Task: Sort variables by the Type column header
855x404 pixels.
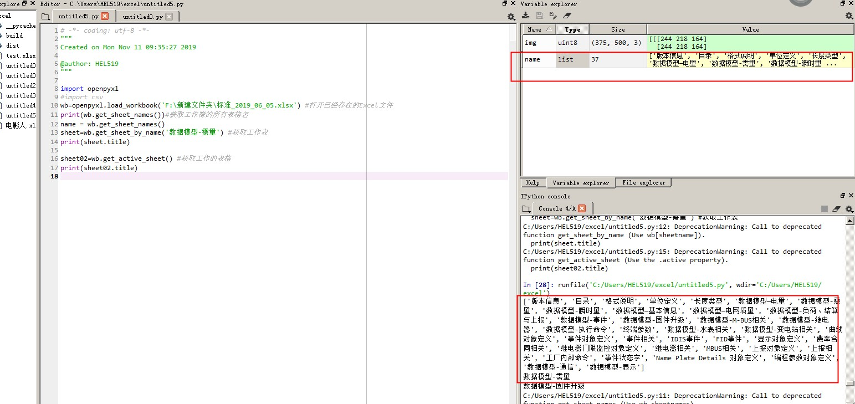Action: coord(572,29)
